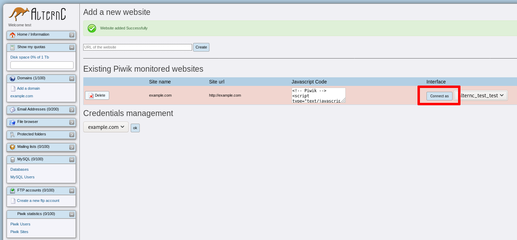Viewport: 517px width, 240px height.
Task: Open the Piwik Sites link
Action: pos(19,232)
